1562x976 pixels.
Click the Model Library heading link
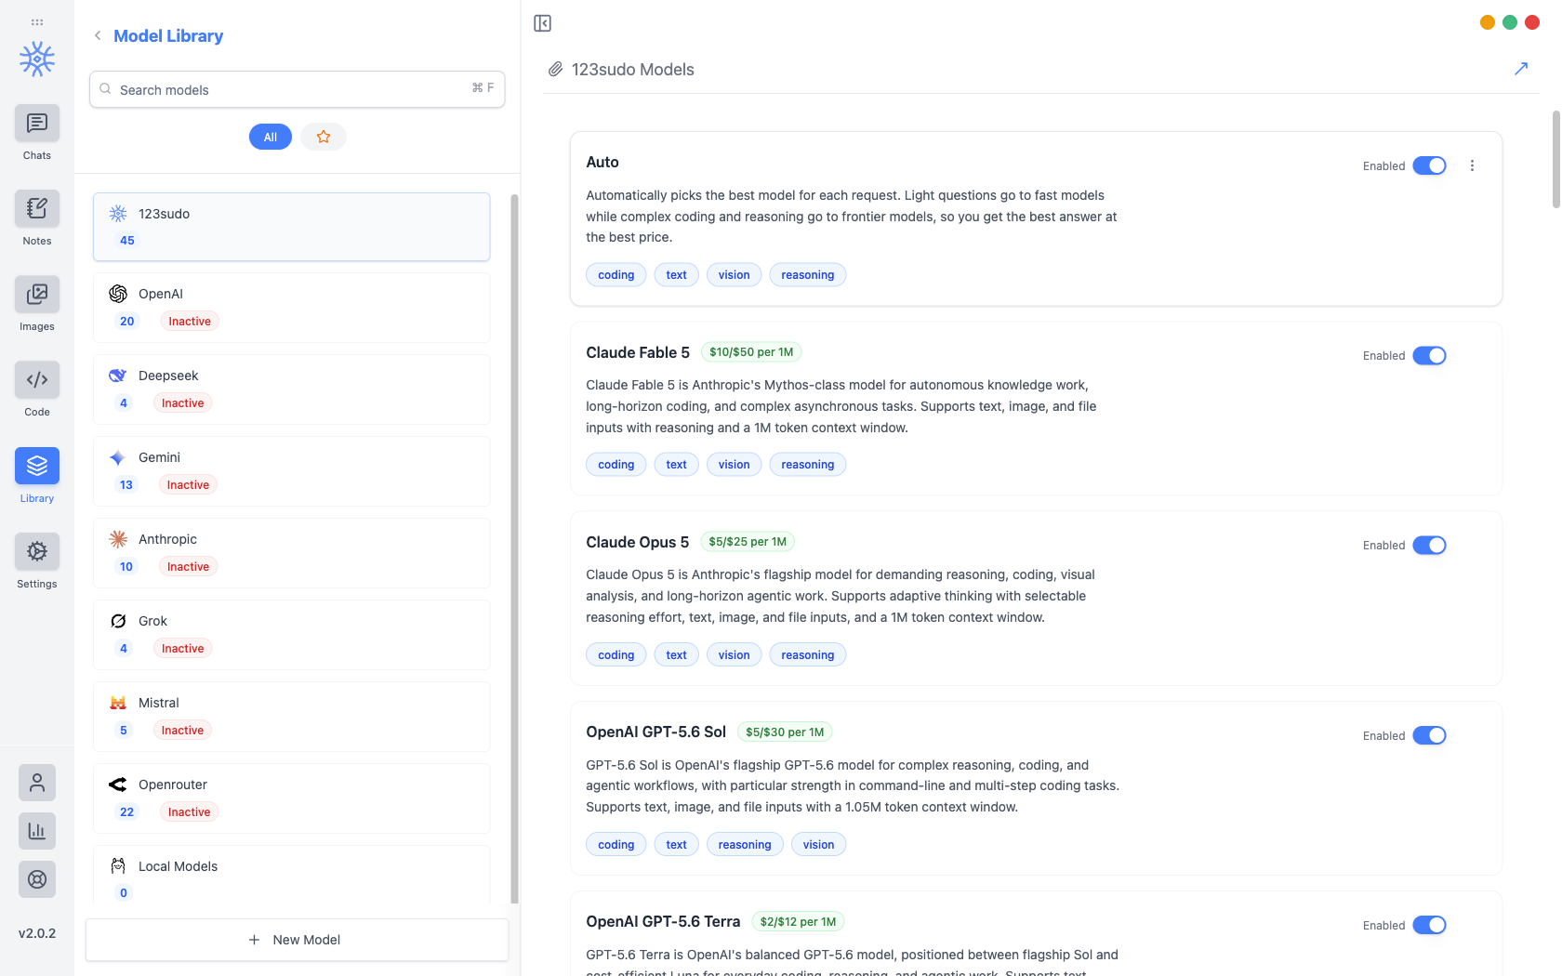pos(168,35)
